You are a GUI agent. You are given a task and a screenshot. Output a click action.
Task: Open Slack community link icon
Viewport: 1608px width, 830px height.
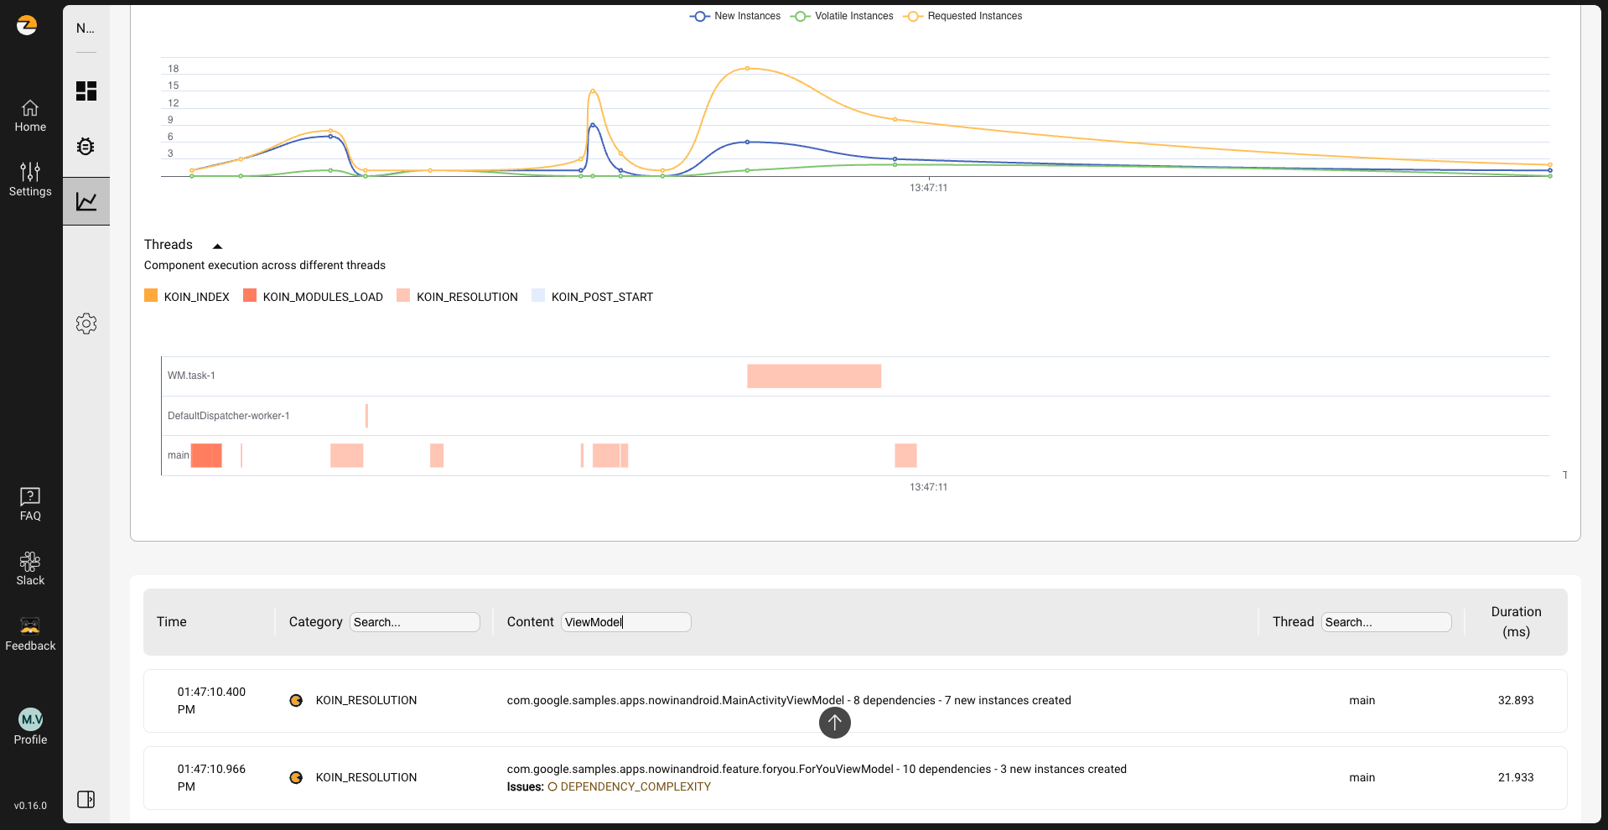30,568
